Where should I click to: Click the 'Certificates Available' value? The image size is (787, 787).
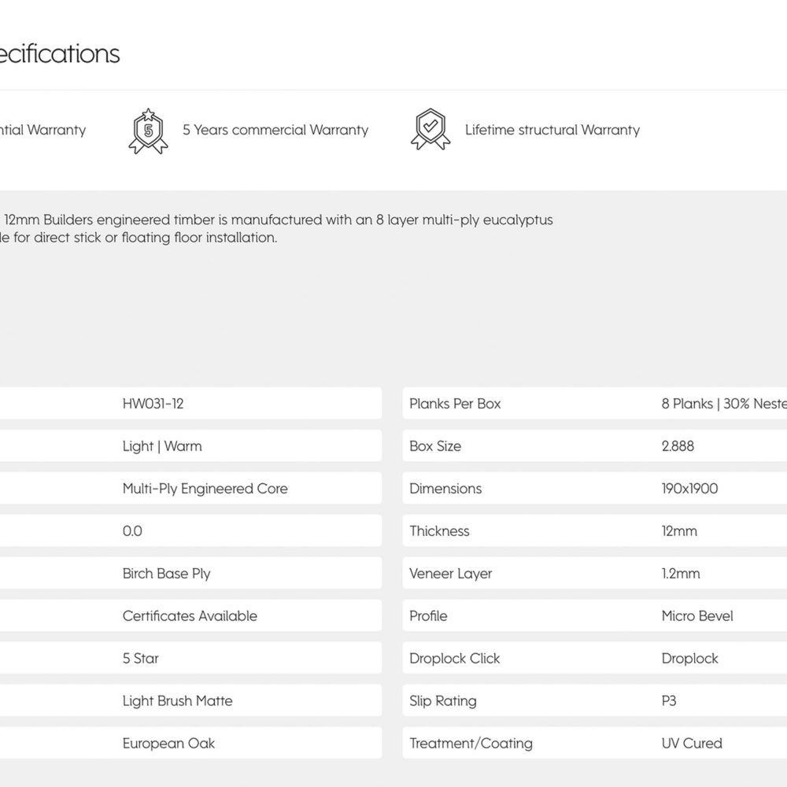(x=190, y=616)
